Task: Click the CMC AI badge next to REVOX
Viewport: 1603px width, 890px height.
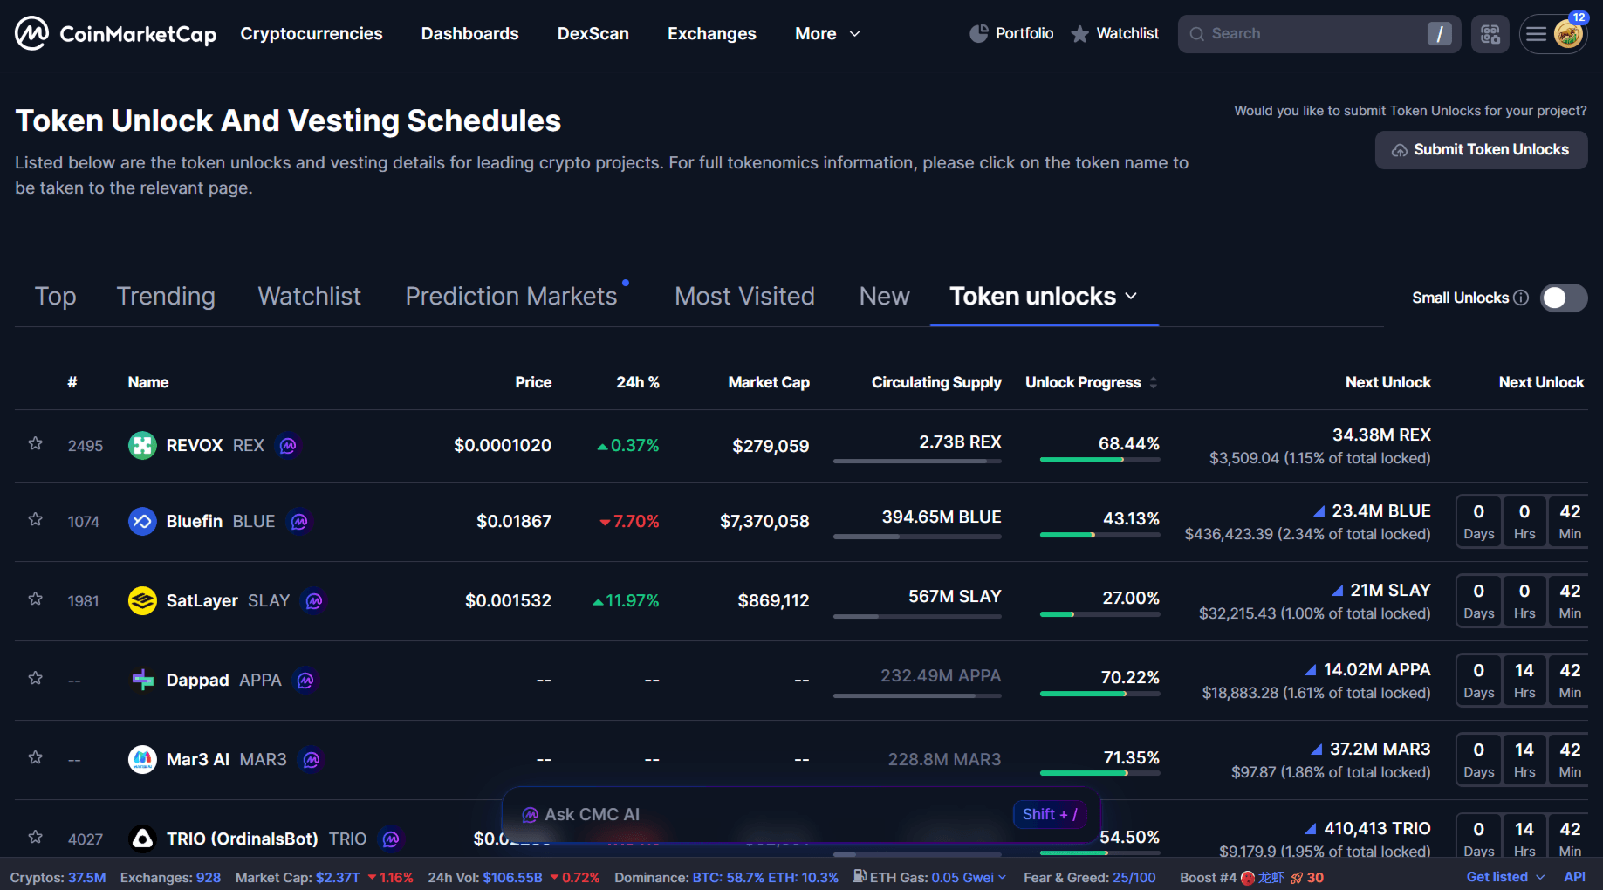Action: point(288,446)
